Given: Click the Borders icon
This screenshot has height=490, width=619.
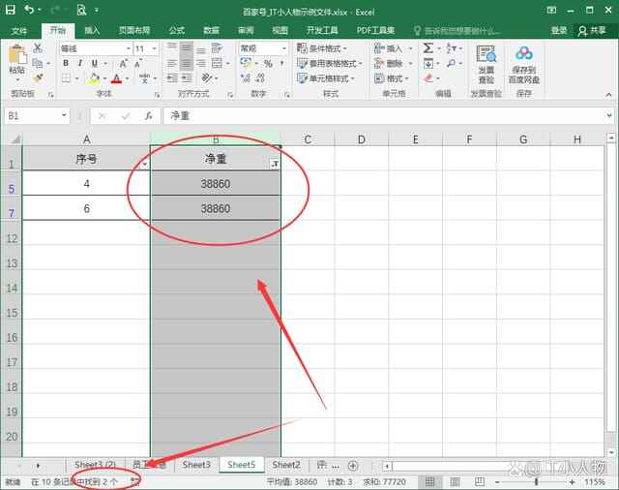Looking at the screenshot, I should pyautogui.click(x=67, y=78).
